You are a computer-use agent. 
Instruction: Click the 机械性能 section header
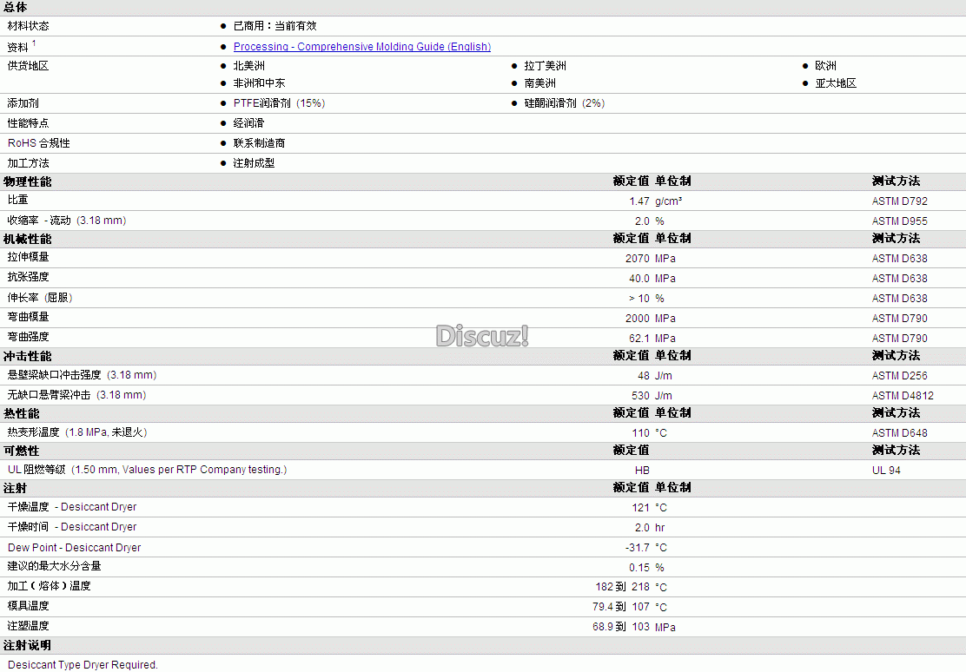[28, 239]
